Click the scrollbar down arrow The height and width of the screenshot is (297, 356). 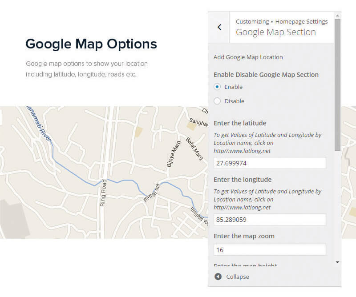337,262
